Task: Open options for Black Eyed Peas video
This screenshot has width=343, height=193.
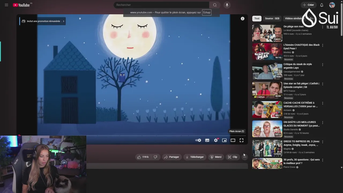Action: pyautogui.click(x=323, y=45)
